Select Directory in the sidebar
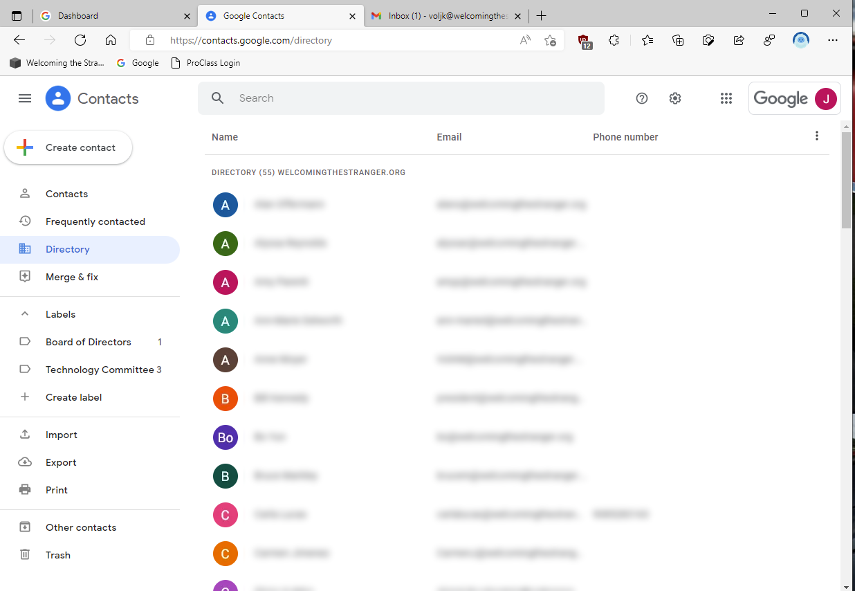Screen dimensions: 855x591 [90, 249]
